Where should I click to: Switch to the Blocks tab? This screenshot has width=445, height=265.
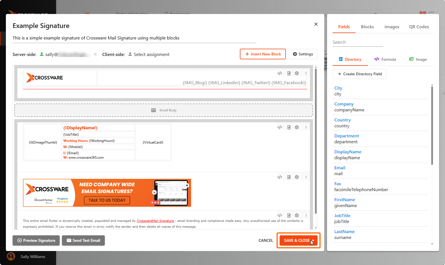point(367,27)
